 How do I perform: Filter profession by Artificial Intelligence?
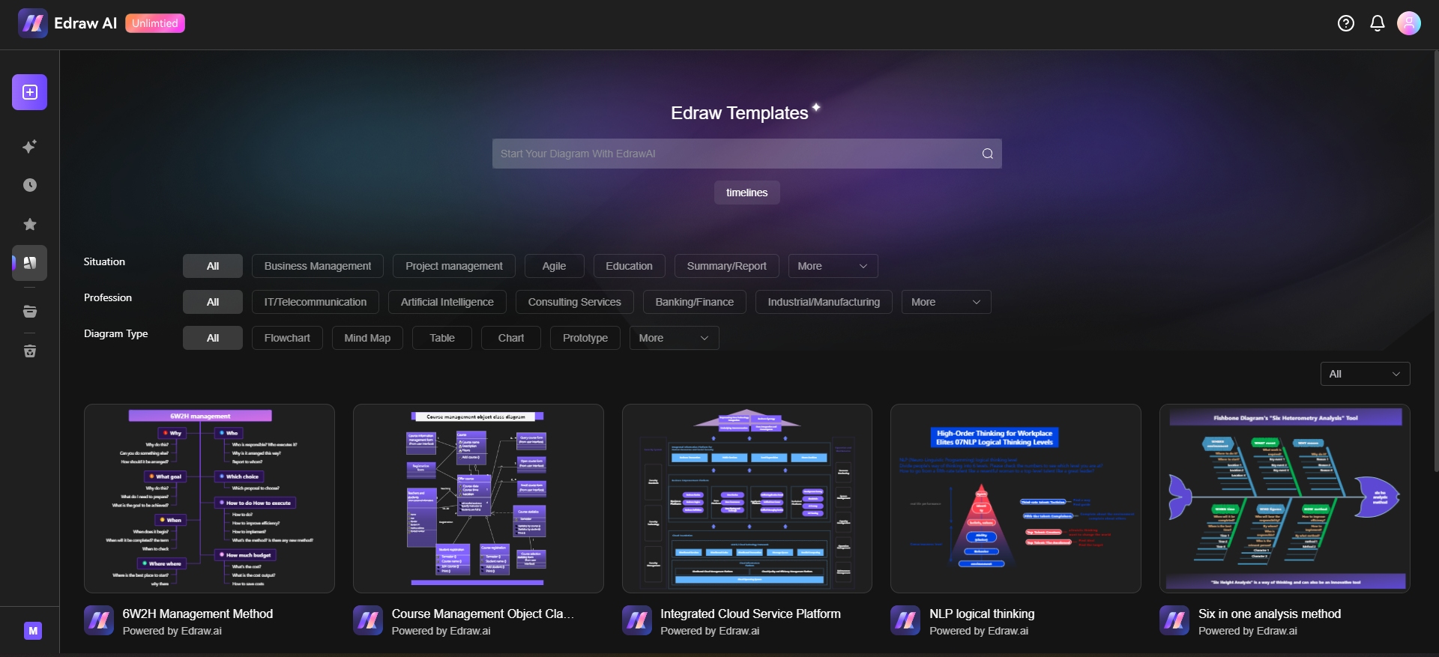pos(447,302)
